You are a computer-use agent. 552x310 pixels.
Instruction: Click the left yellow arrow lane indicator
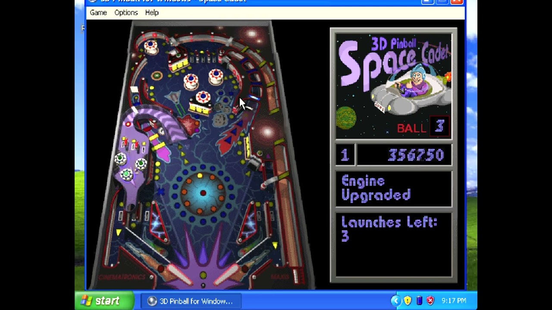[119, 232]
